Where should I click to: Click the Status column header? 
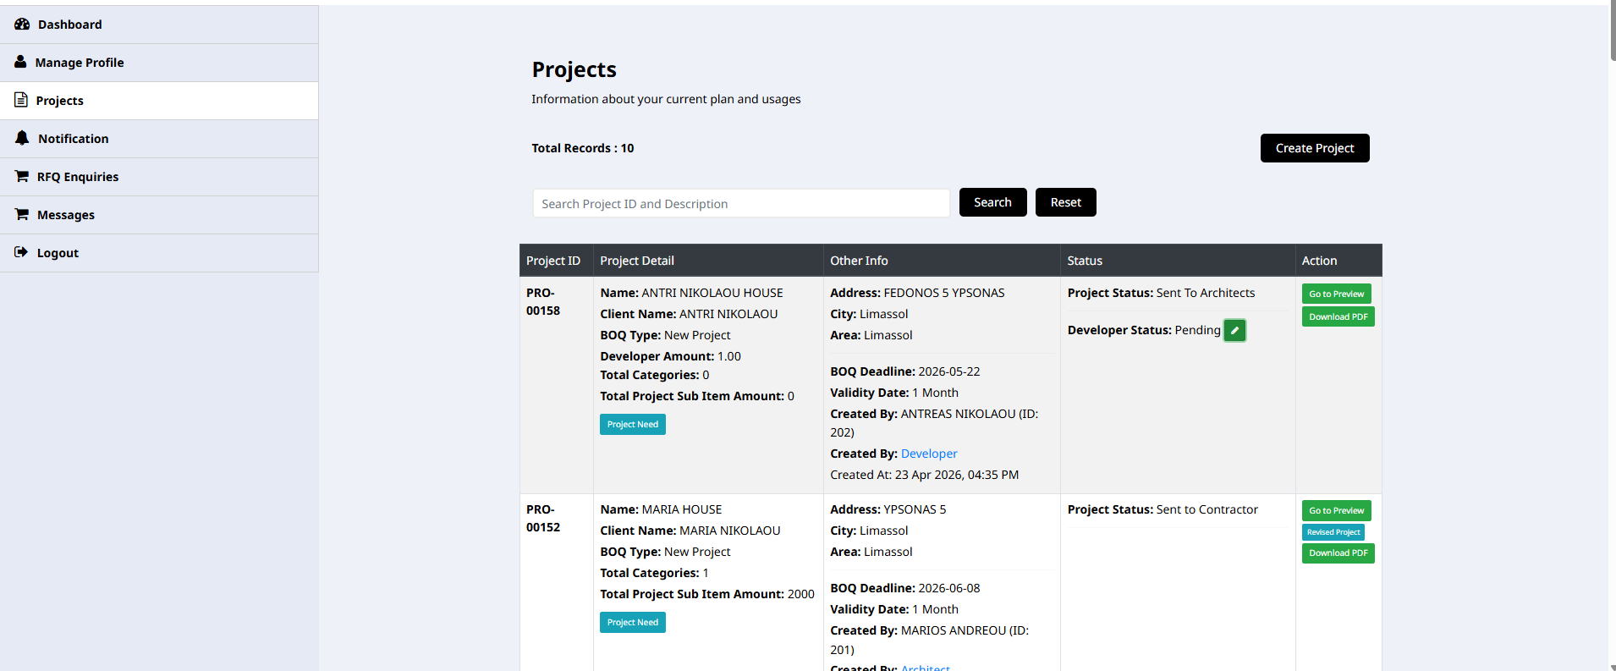(1178, 261)
